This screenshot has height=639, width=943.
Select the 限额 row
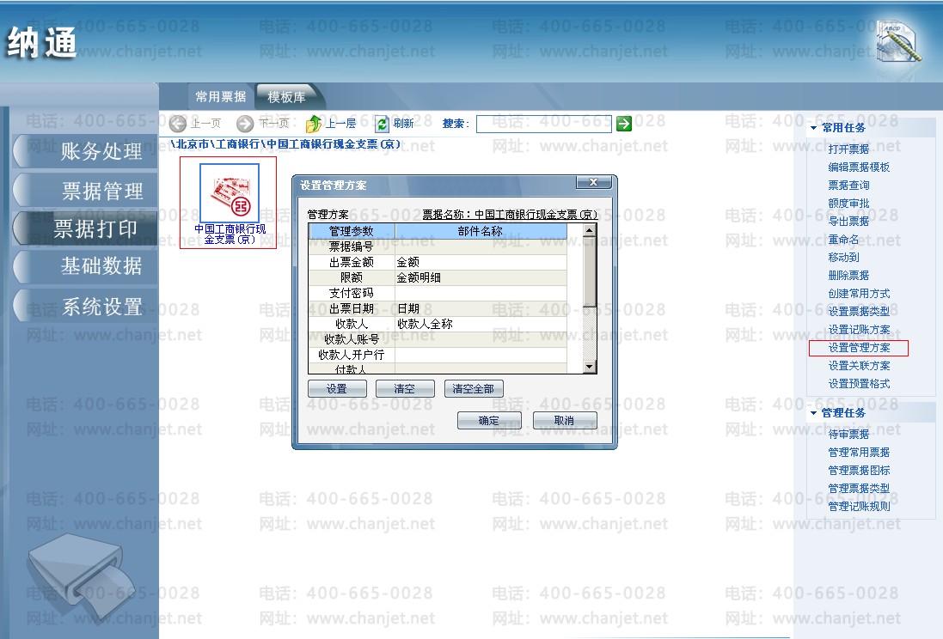[438, 277]
